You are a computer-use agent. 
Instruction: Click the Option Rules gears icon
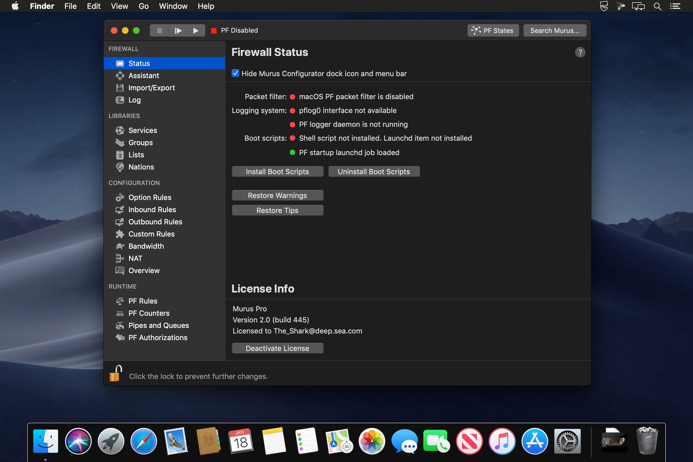tap(120, 197)
